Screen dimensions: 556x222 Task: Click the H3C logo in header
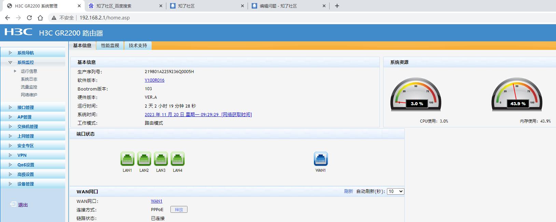pos(18,32)
